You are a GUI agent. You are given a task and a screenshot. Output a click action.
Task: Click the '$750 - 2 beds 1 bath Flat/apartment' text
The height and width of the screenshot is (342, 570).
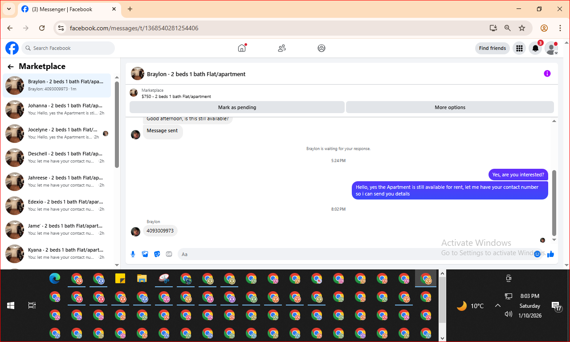[176, 96]
